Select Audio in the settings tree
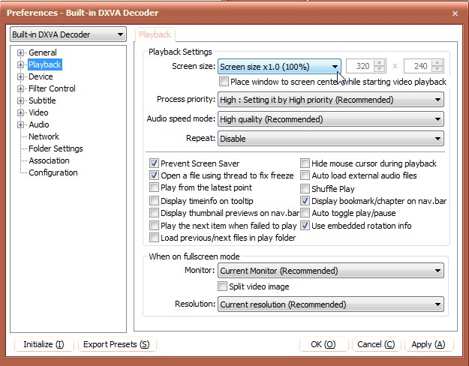The height and width of the screenshot is (366, 469). pos(39,124)
